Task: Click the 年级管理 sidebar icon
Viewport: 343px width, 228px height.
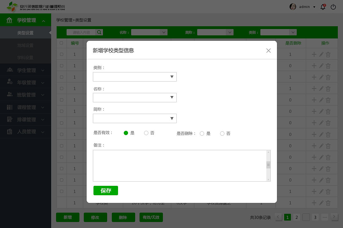Action: coord(10,82)
